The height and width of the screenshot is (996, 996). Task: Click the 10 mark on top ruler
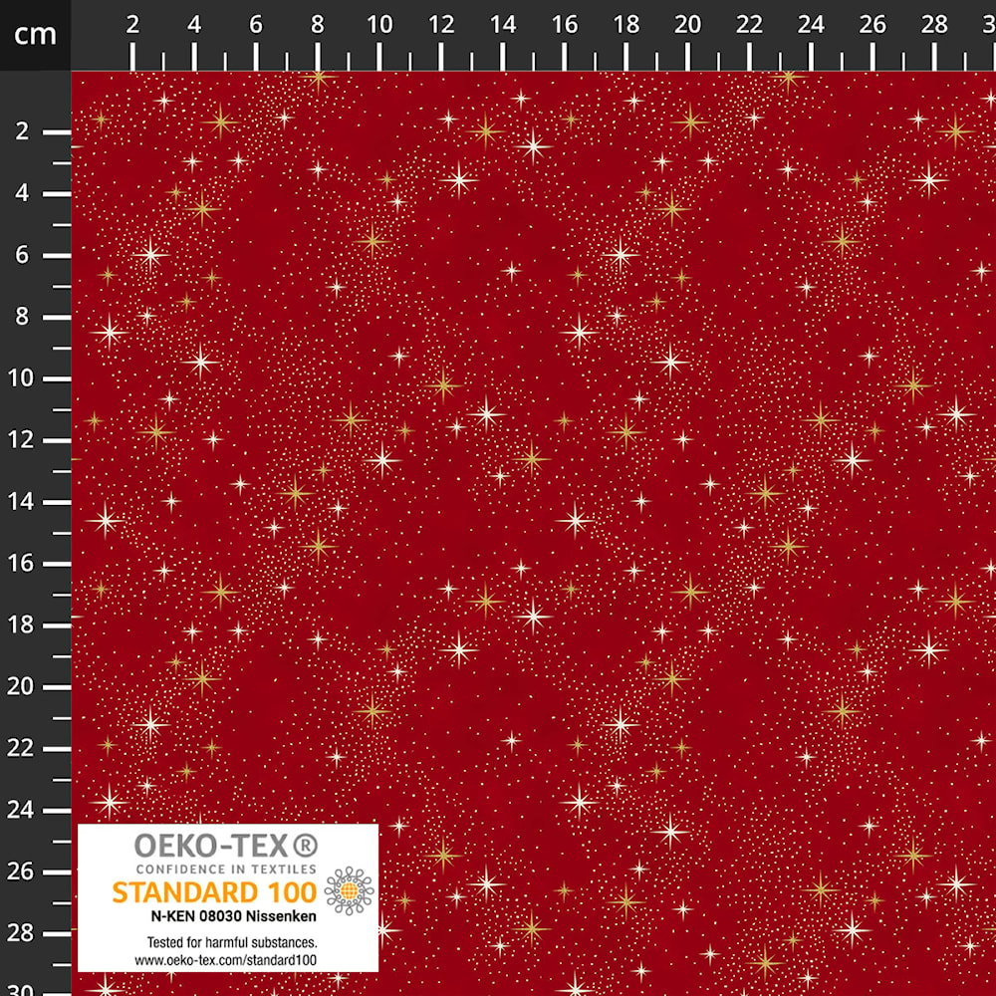click(x=379, y=25)
